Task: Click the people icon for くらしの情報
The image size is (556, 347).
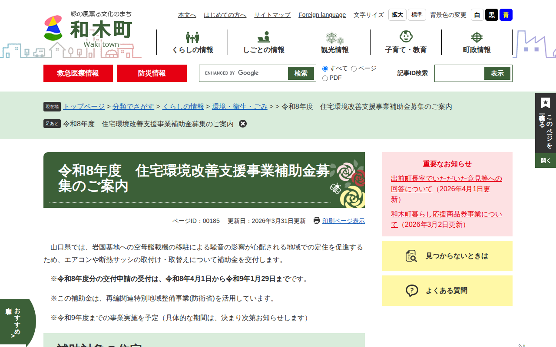Action: [192, 37]
